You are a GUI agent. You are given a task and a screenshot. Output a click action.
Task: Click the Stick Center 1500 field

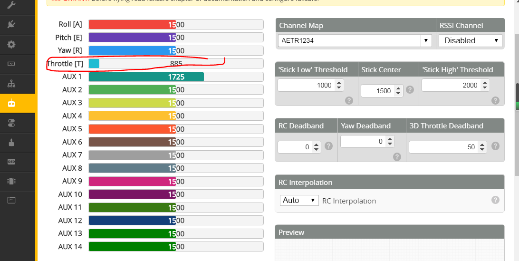pyautogui.click(x=382, y=91)
